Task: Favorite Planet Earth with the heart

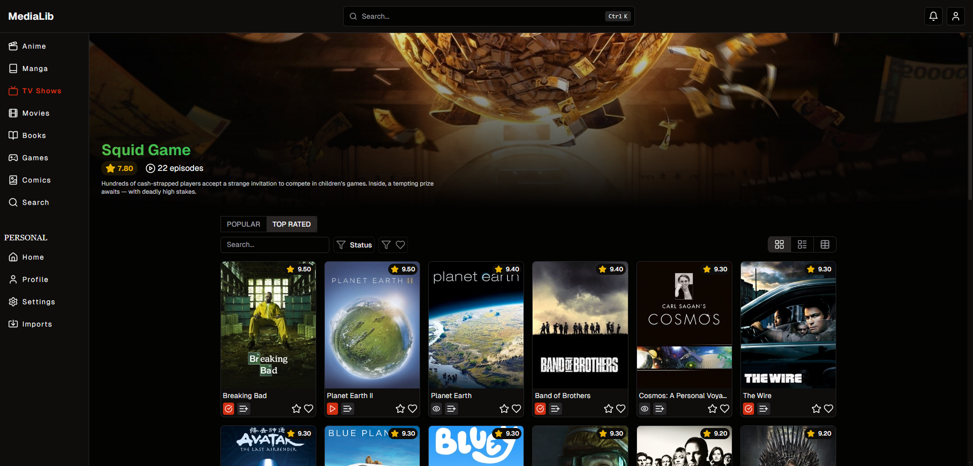Action: (x=516, y=409)
